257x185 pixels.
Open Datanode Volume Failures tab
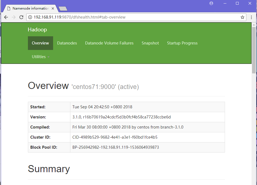109,43
